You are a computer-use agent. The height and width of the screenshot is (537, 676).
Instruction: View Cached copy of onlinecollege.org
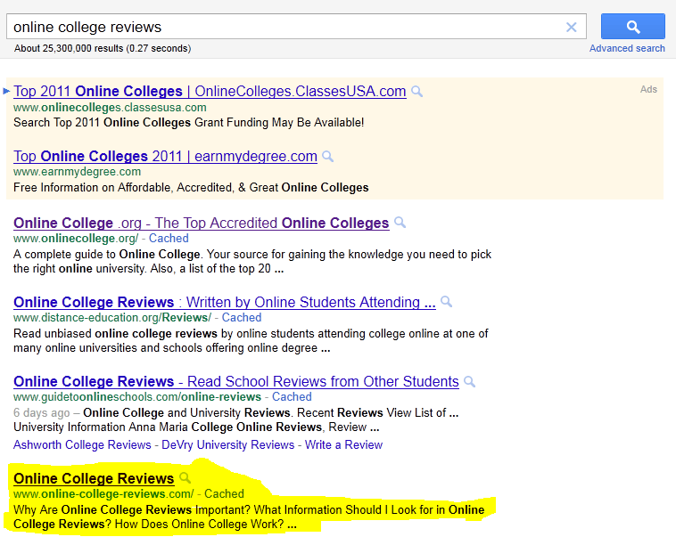(169, 238)
